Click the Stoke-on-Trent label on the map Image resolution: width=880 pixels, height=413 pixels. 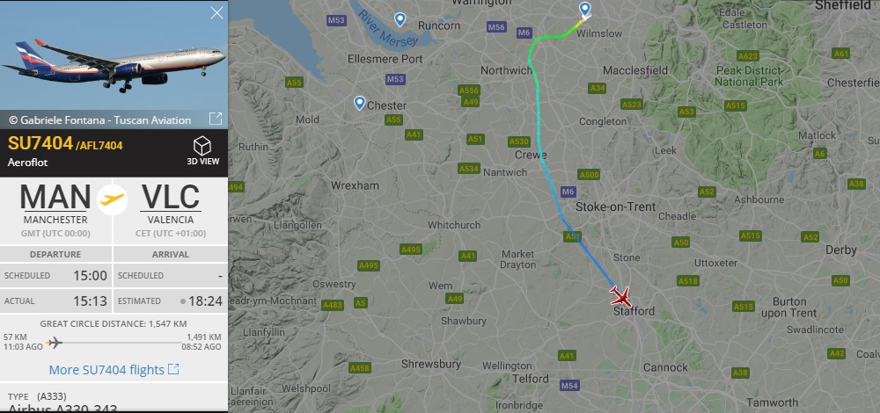(616, 206)
